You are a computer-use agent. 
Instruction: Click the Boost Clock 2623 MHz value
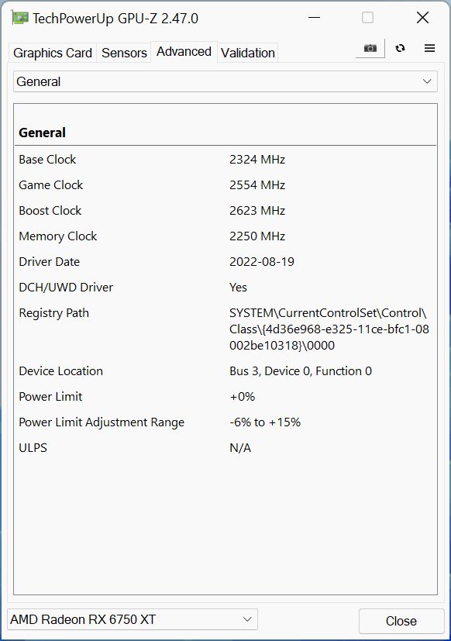257,211
